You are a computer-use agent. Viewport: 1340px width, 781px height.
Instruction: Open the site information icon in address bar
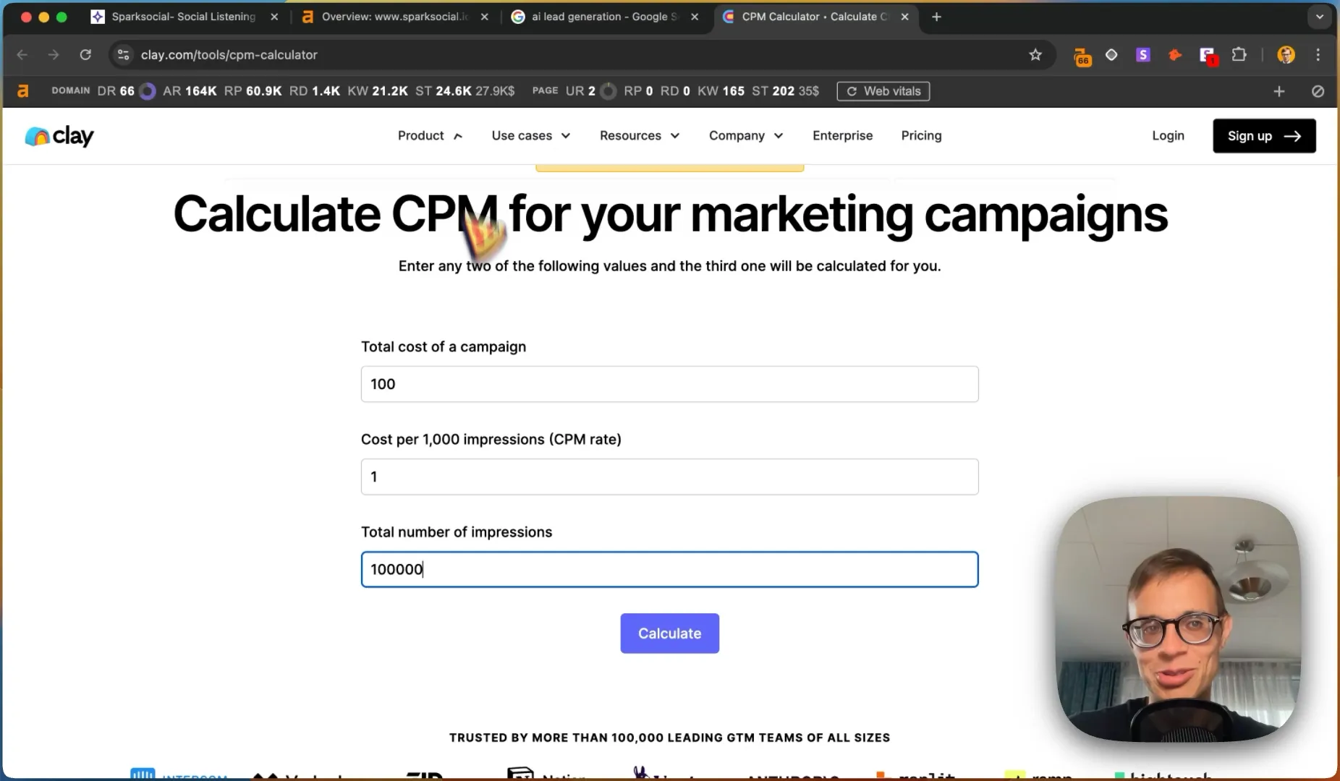[x=124, y=55]
